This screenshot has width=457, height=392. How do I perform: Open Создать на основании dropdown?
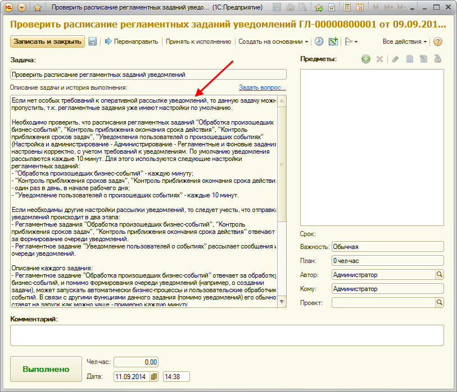pyautogui.click(x=273, y=41)
